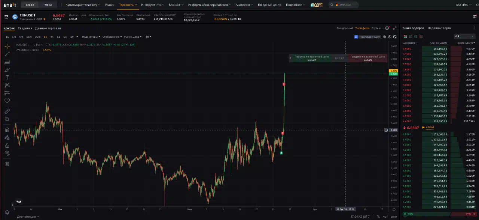The height and width of the screenshot is (220, 479).
Task: Open chart time axis settings gear
Action: click(394, 209)
